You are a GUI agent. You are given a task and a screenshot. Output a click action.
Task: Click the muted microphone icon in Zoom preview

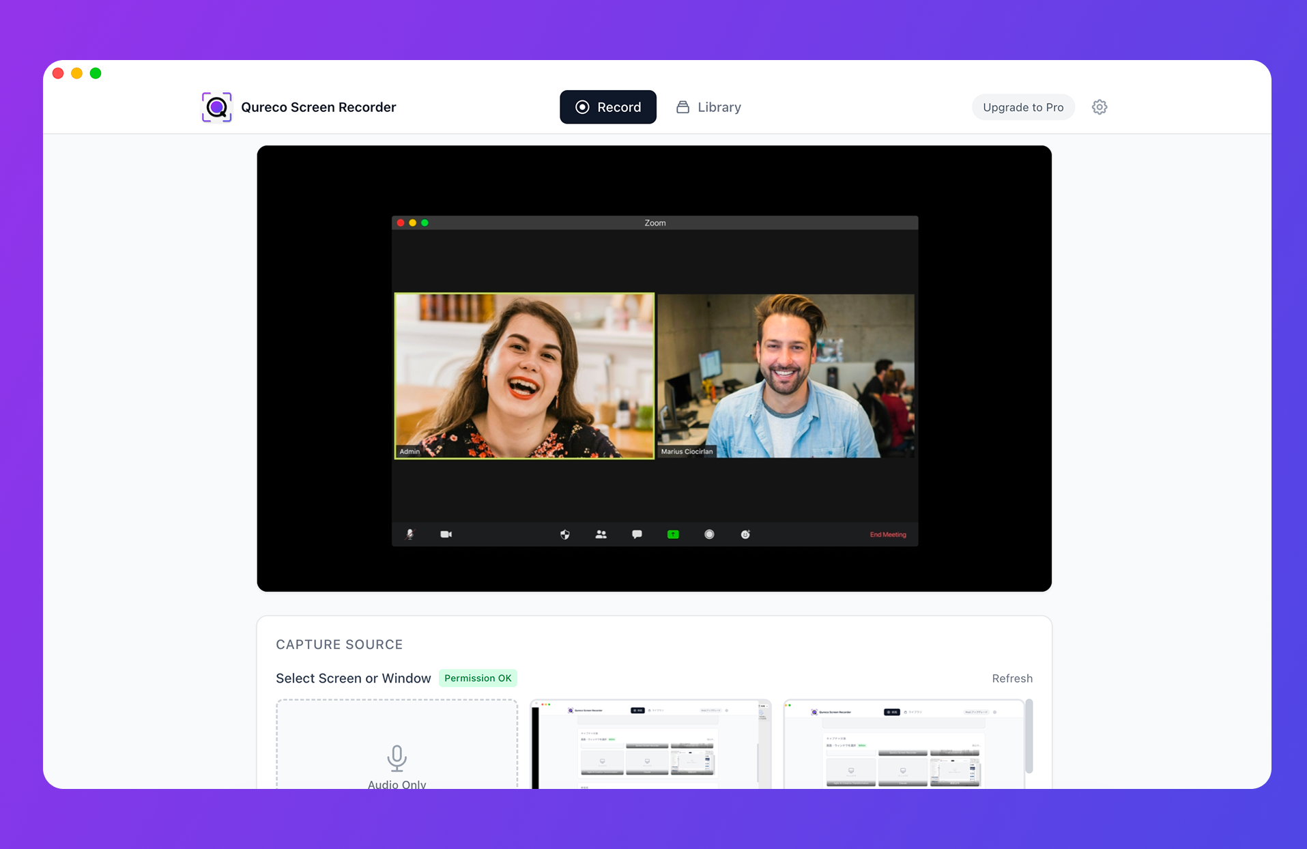[410, 534]
